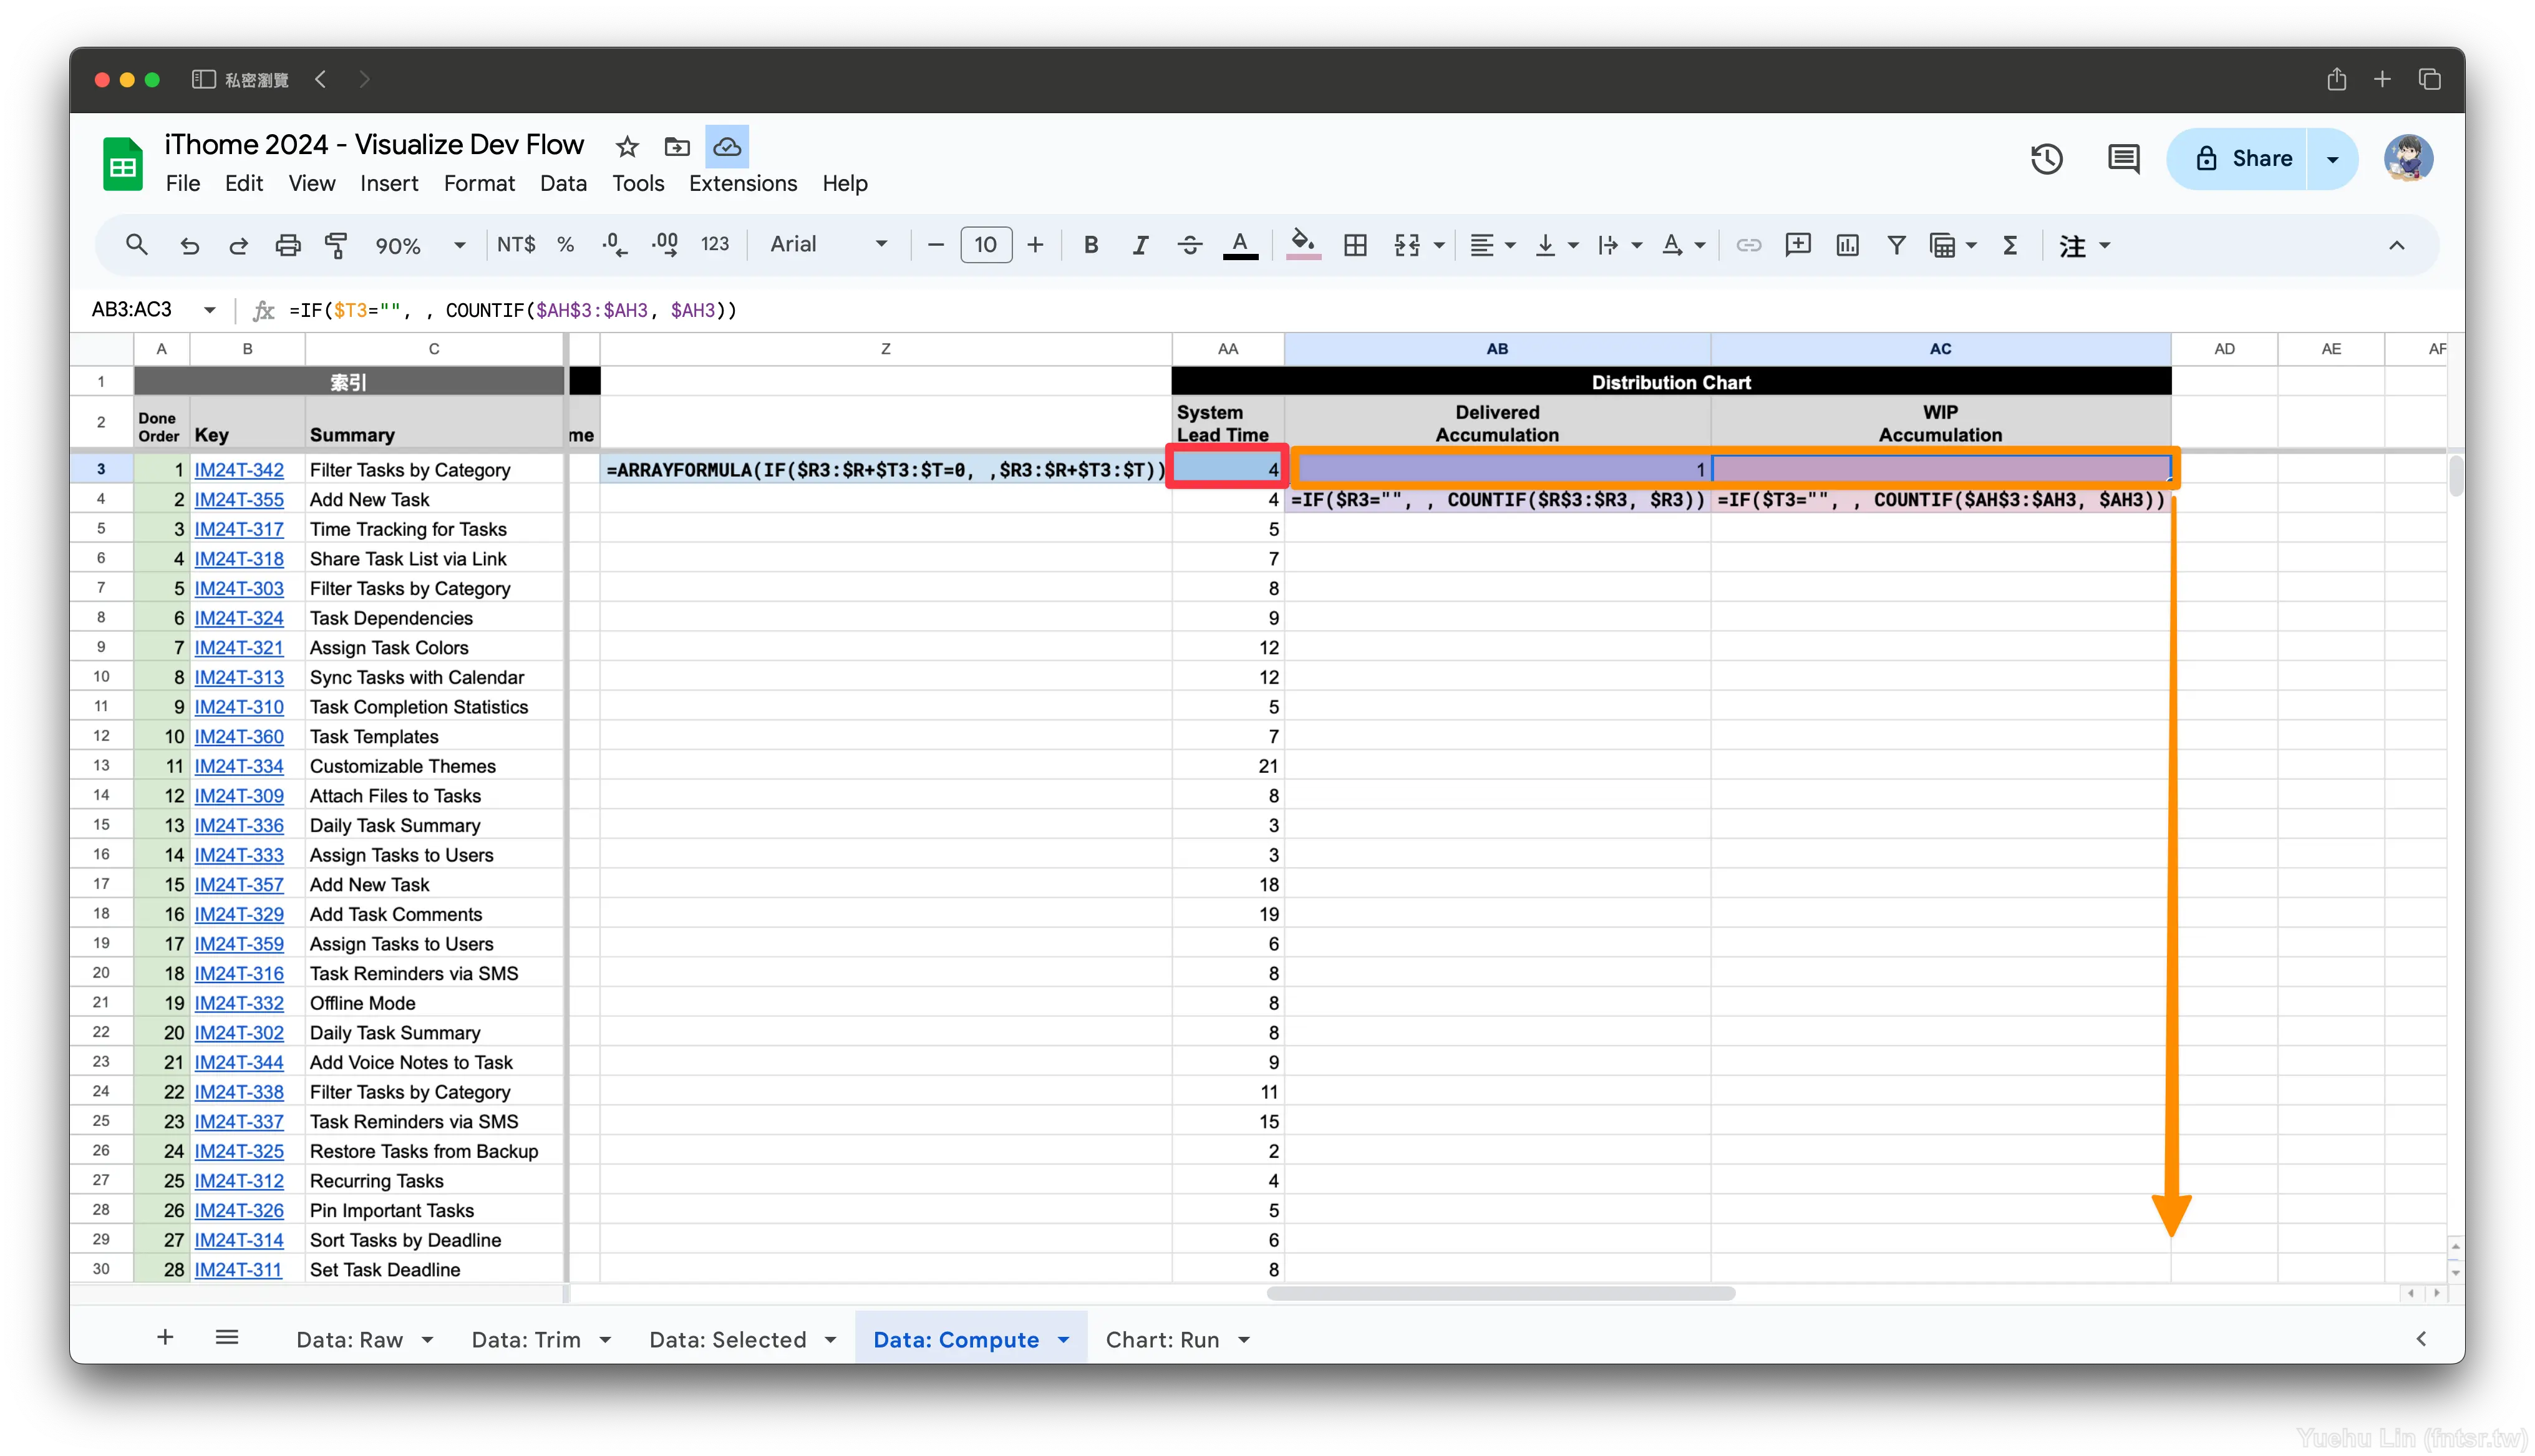This screenshot has width=2535, height=1456.
Task: Toggle strikethrough formatting
Action: pyautogui.click(x=1190, y=245)
